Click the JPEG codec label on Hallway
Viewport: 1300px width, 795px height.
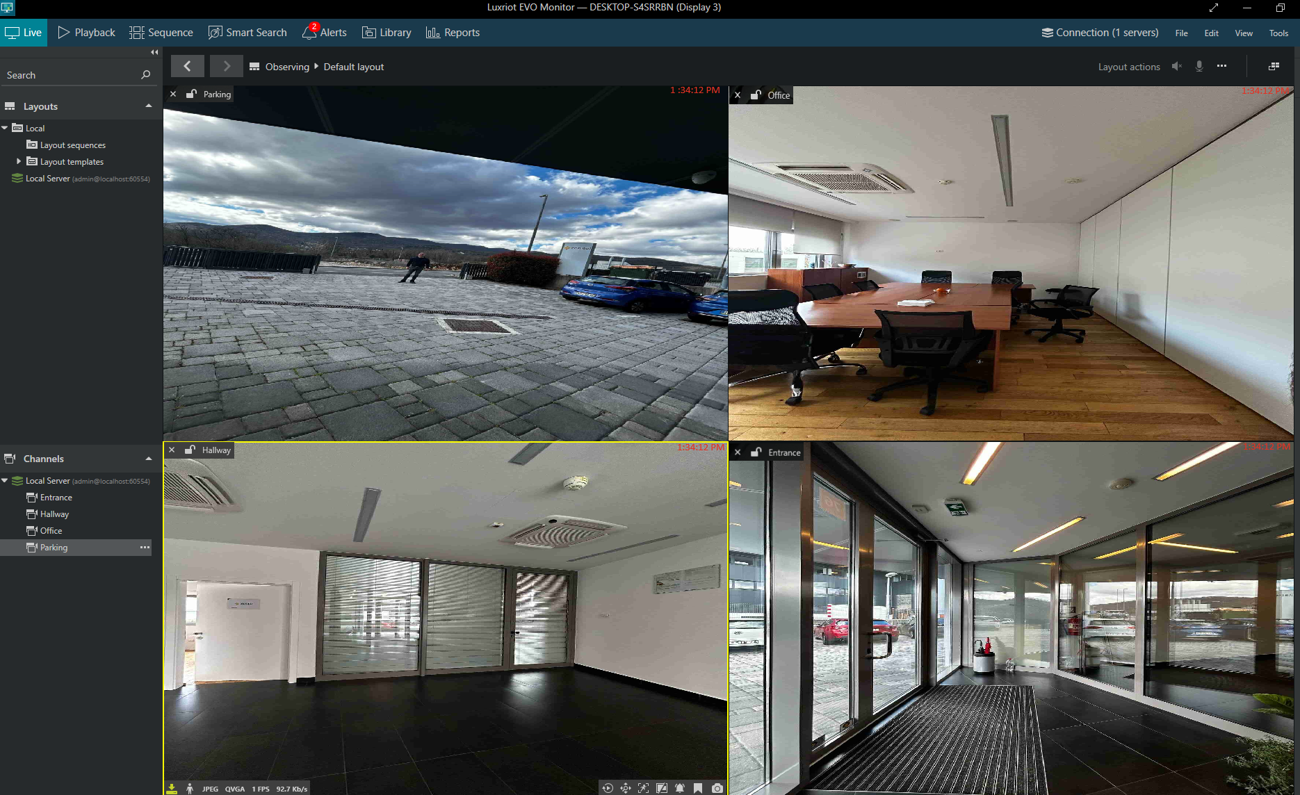(210, 789)
